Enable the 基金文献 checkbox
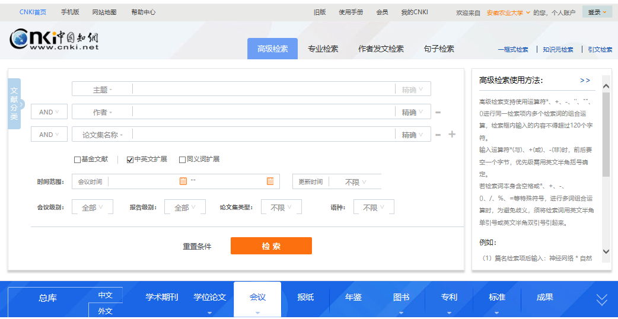618x319 pixels. pyautogui.click(x=77, y=159)
